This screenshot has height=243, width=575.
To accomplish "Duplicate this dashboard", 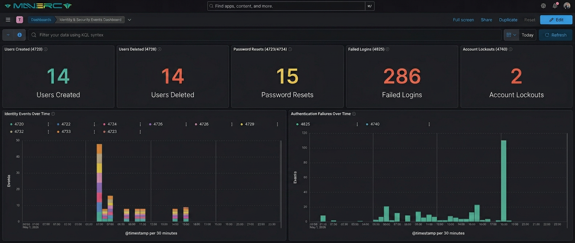I will point(508,20).
